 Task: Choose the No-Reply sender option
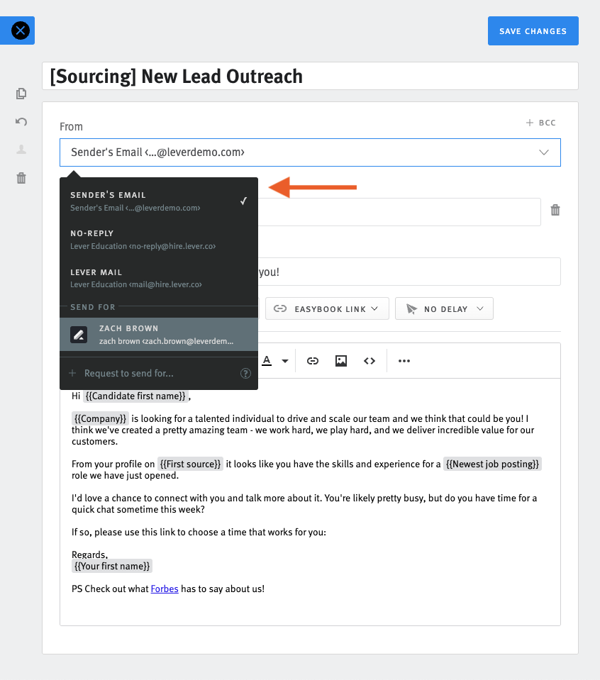click(159, 240)
